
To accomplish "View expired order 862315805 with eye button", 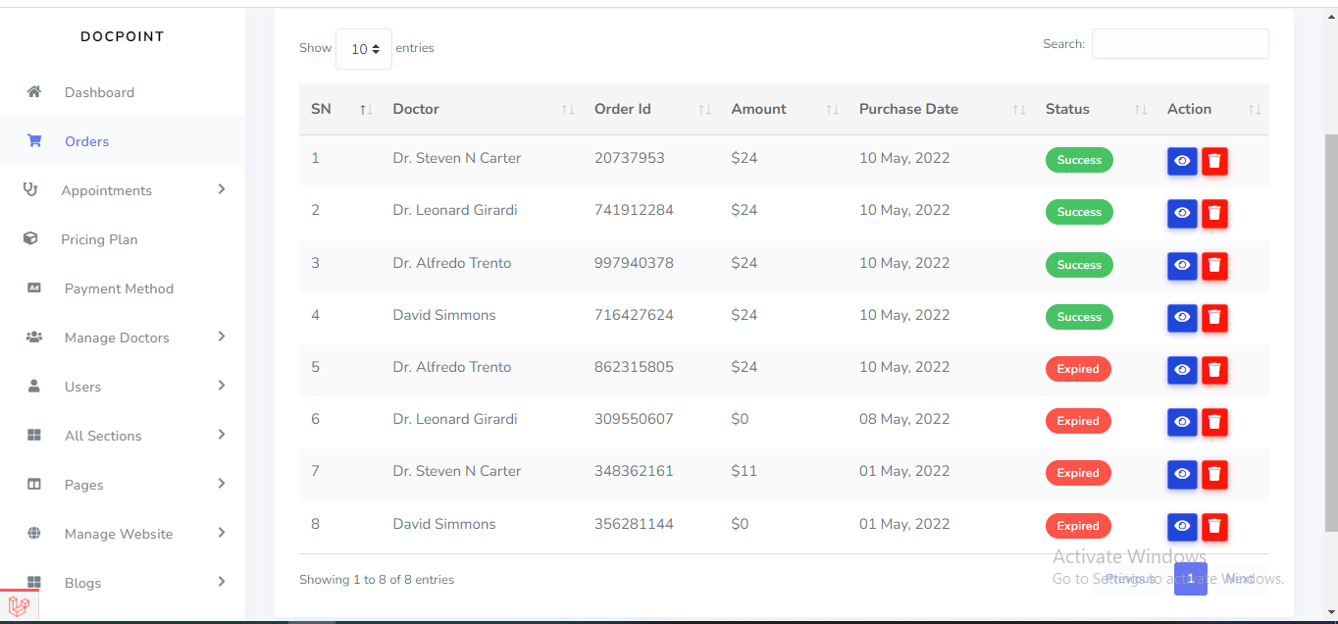I will pyautogui.click(x=1182, y=370).
